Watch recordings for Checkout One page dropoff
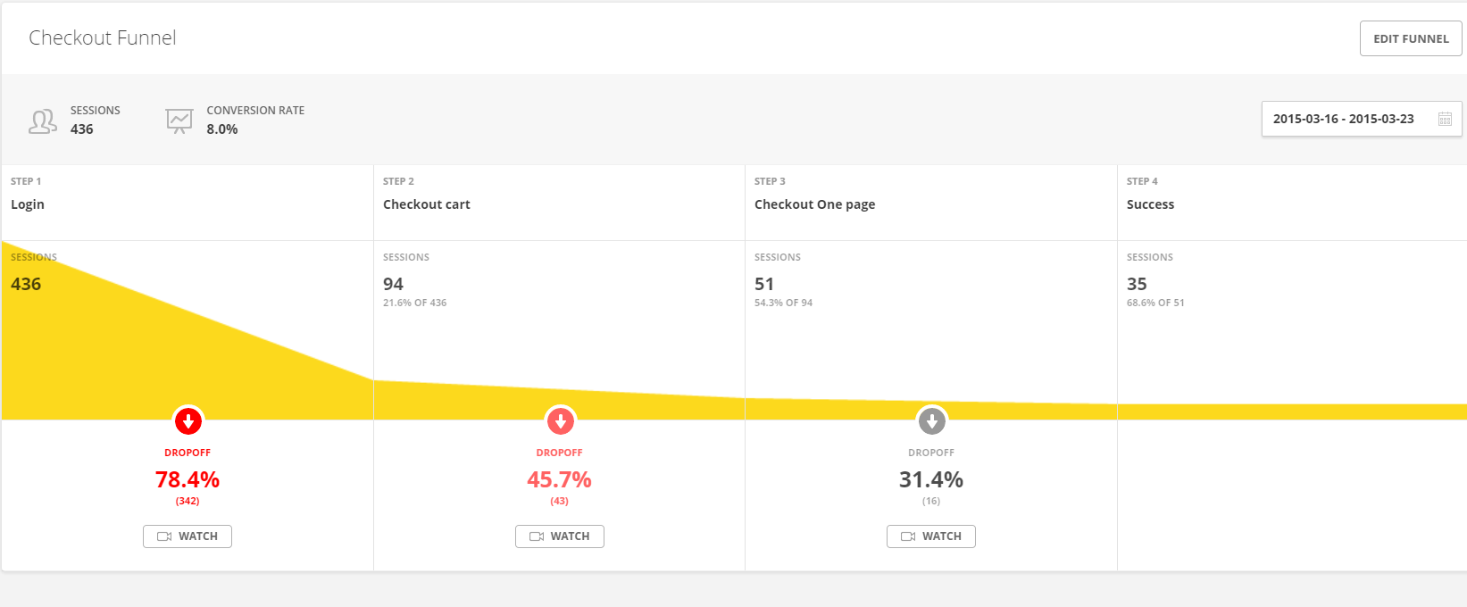Viewport: 1467px width, 607px height. tap(931, 536)
